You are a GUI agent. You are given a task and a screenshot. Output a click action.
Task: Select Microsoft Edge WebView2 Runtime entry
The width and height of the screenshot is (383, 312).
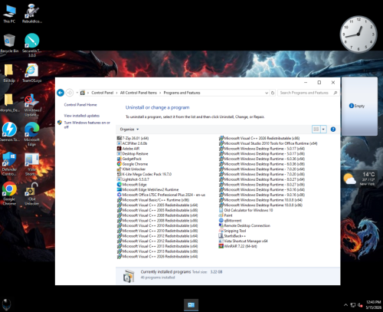click(148, 189)
